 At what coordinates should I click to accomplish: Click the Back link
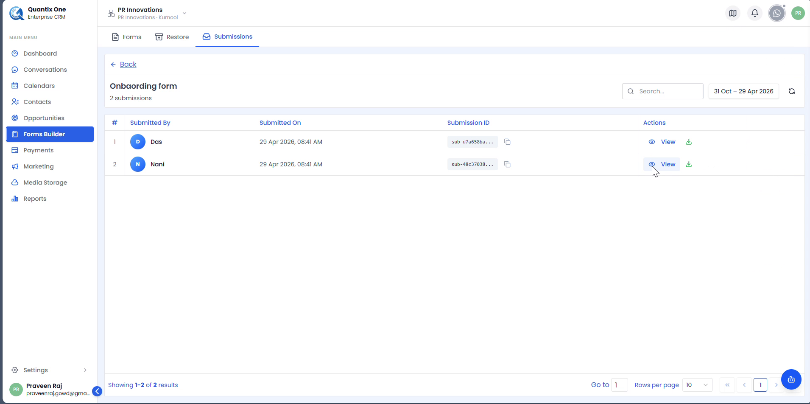[128, 65]
